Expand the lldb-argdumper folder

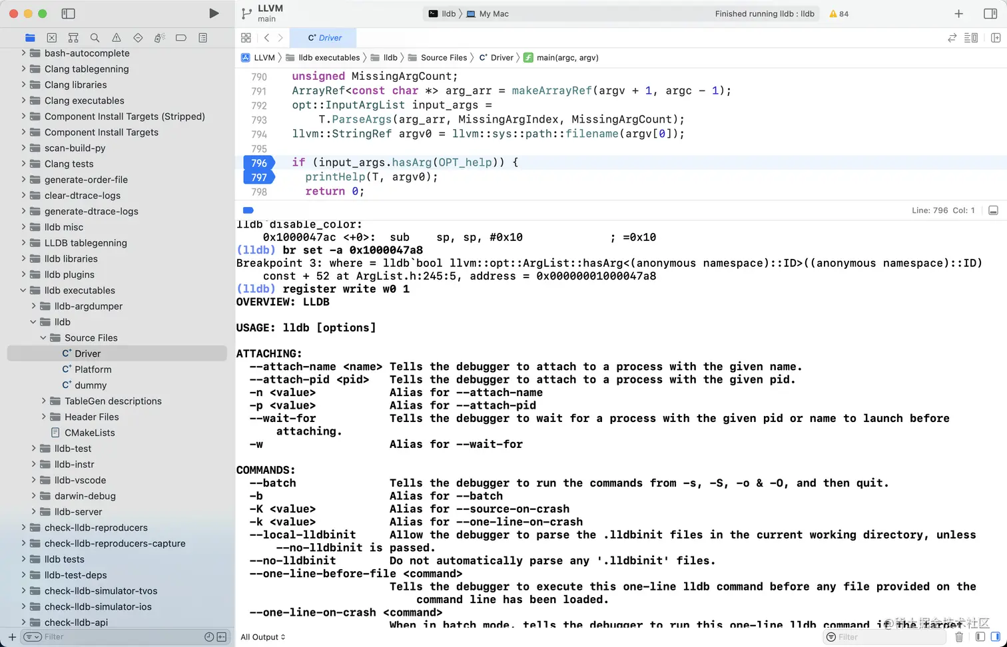click(x=33, y=306)
